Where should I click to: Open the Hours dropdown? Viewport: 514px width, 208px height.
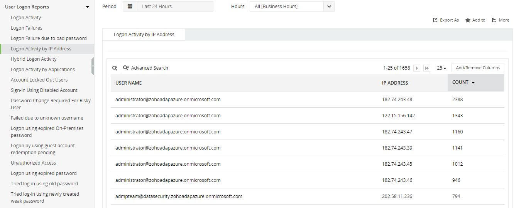(x=329, y=7)
